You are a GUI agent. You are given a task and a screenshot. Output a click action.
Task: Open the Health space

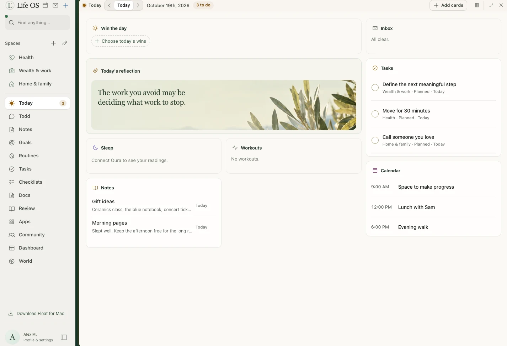click(x=37, y=57)
